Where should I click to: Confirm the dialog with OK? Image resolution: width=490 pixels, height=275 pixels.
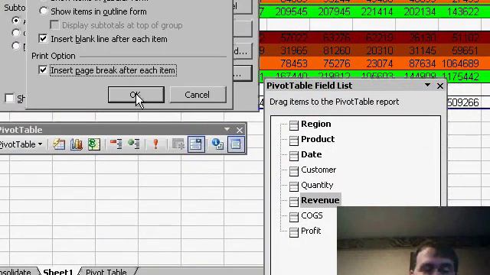[136, 95]
